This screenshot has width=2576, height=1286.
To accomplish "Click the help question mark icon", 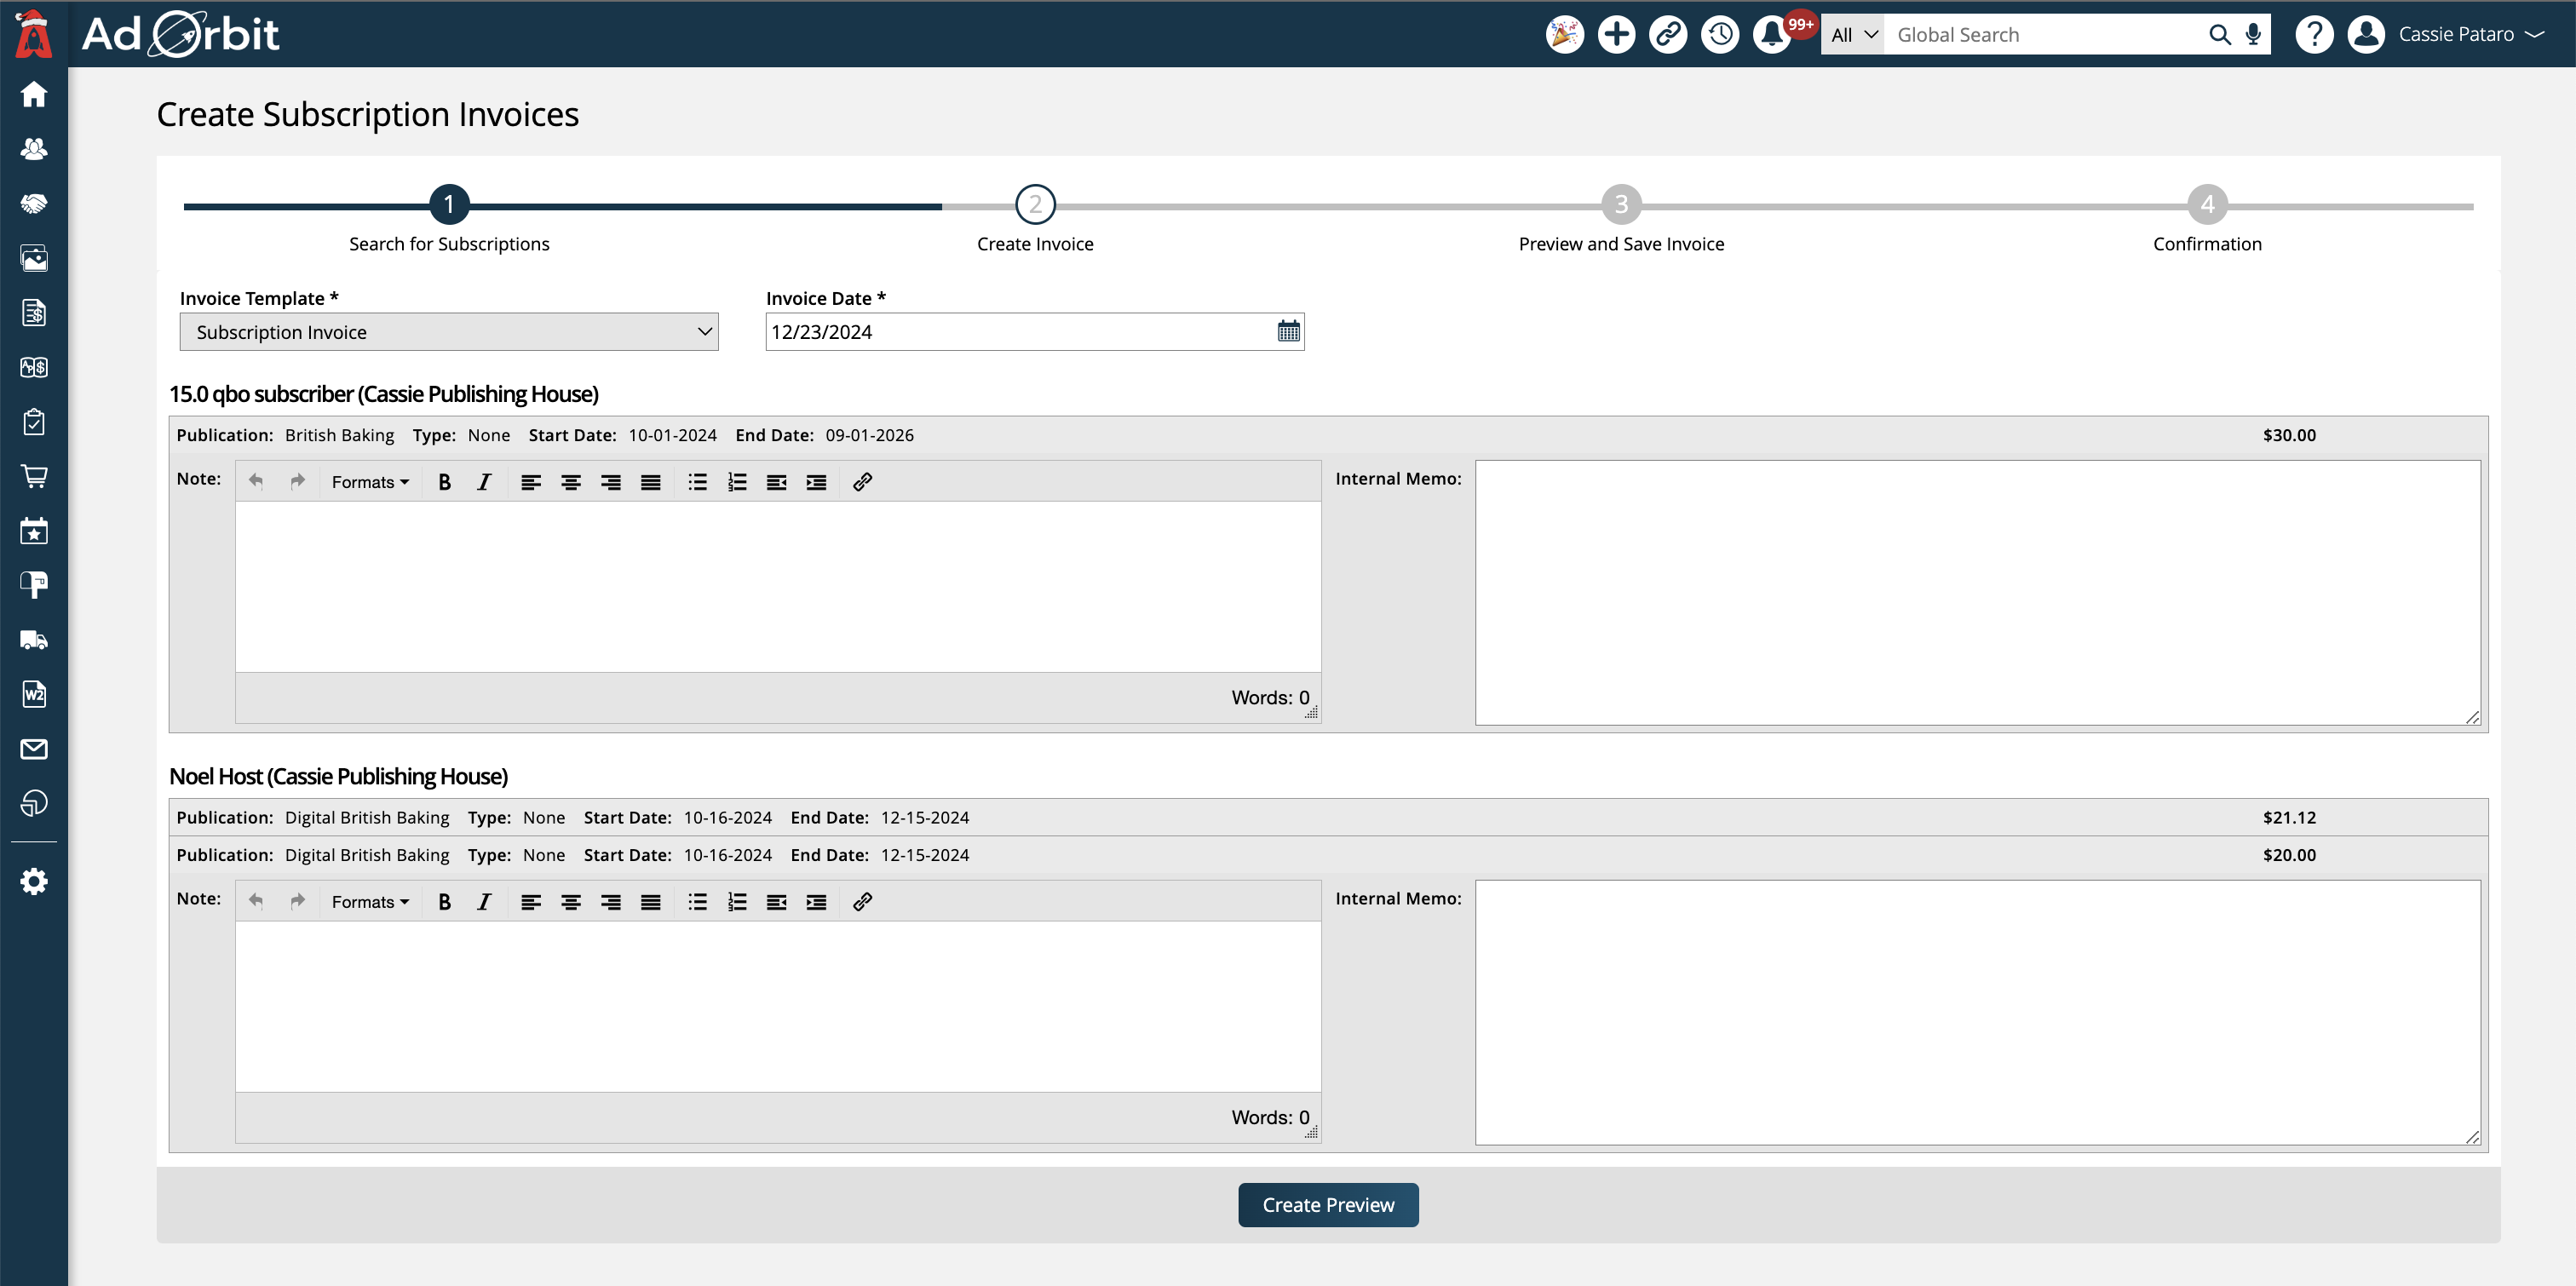I will click(2312, 33).
